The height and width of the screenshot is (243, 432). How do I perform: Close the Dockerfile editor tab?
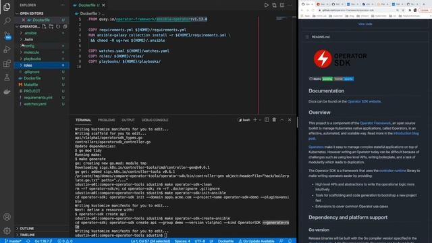click(103, 5)
